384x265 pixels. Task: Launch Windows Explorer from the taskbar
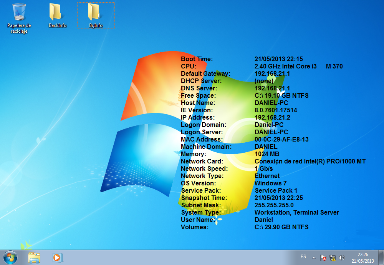pyautogui.click(x=34, y=257)
